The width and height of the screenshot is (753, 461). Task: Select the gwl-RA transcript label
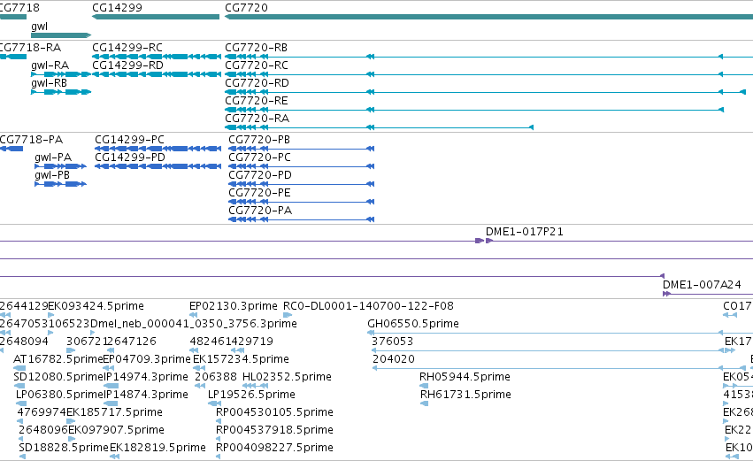(50, 65)
